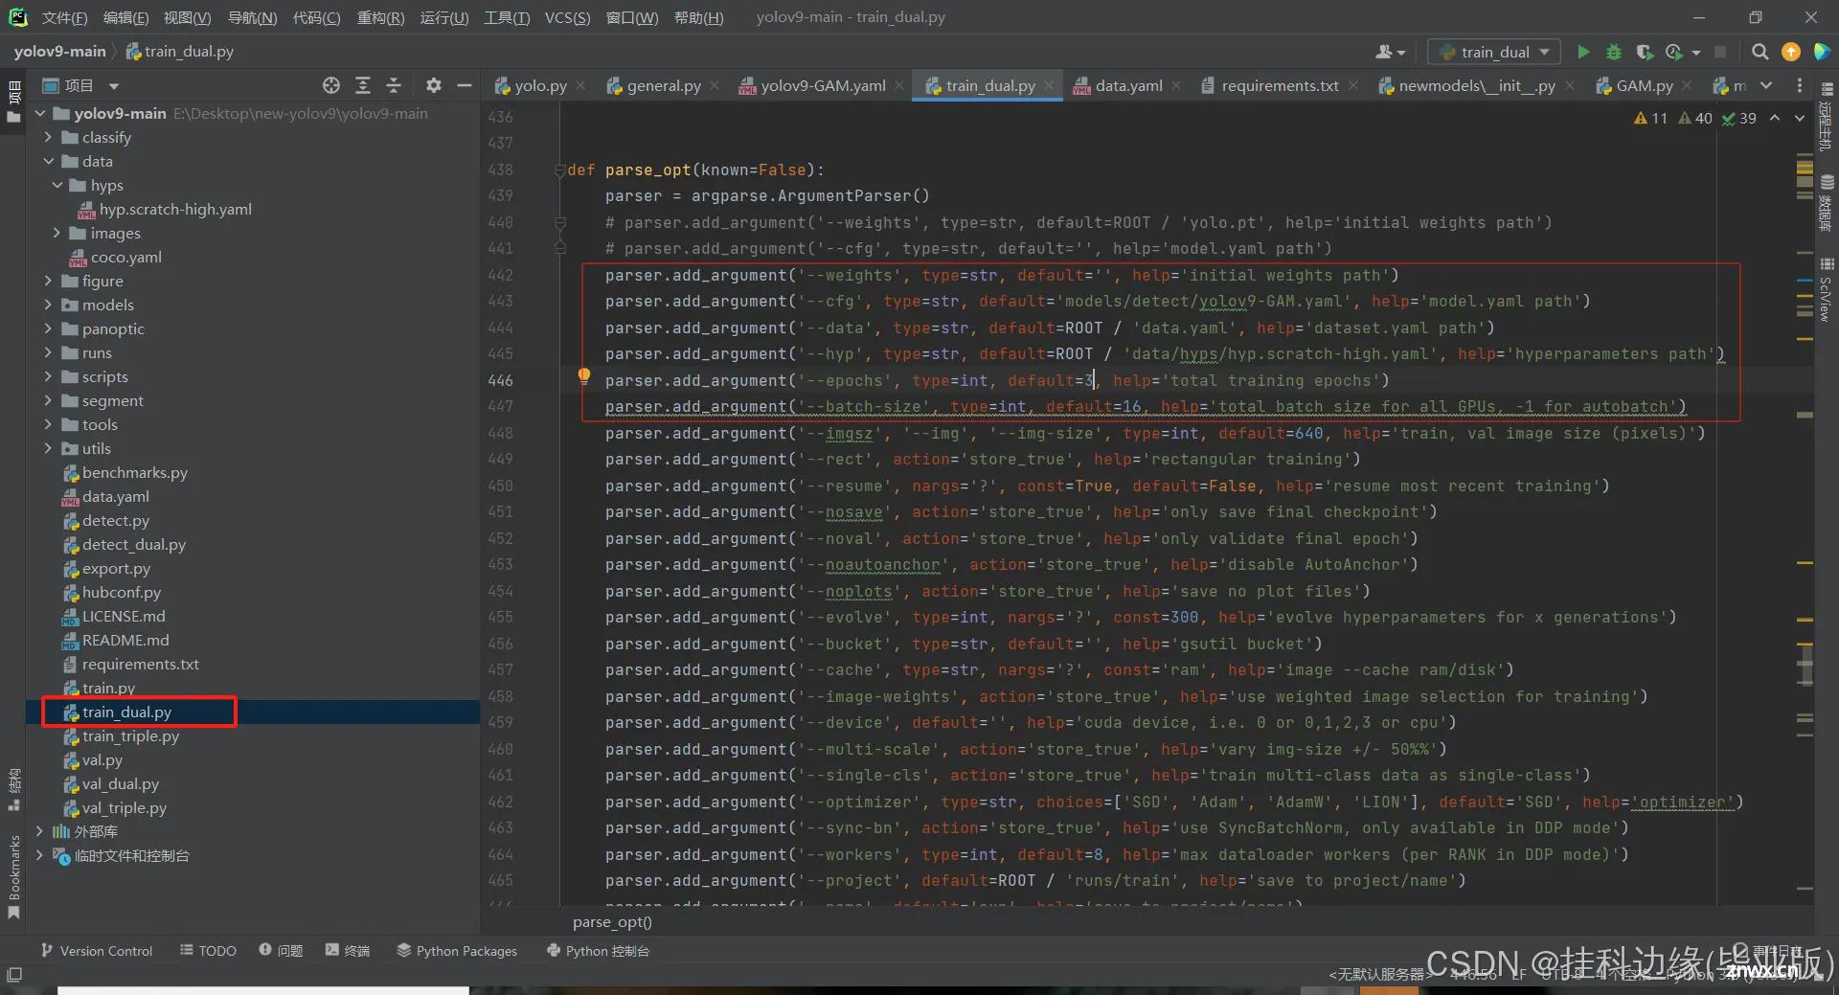Collapse all items in project panel

(x=394, y=85)
